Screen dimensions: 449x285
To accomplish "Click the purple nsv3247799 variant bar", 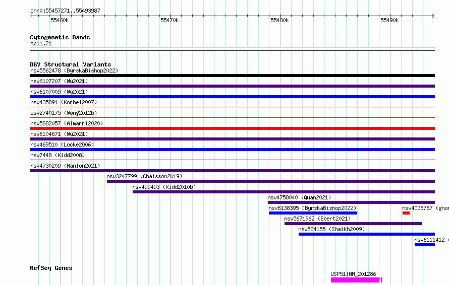I will pyautogui.click(x=271, y=181).
